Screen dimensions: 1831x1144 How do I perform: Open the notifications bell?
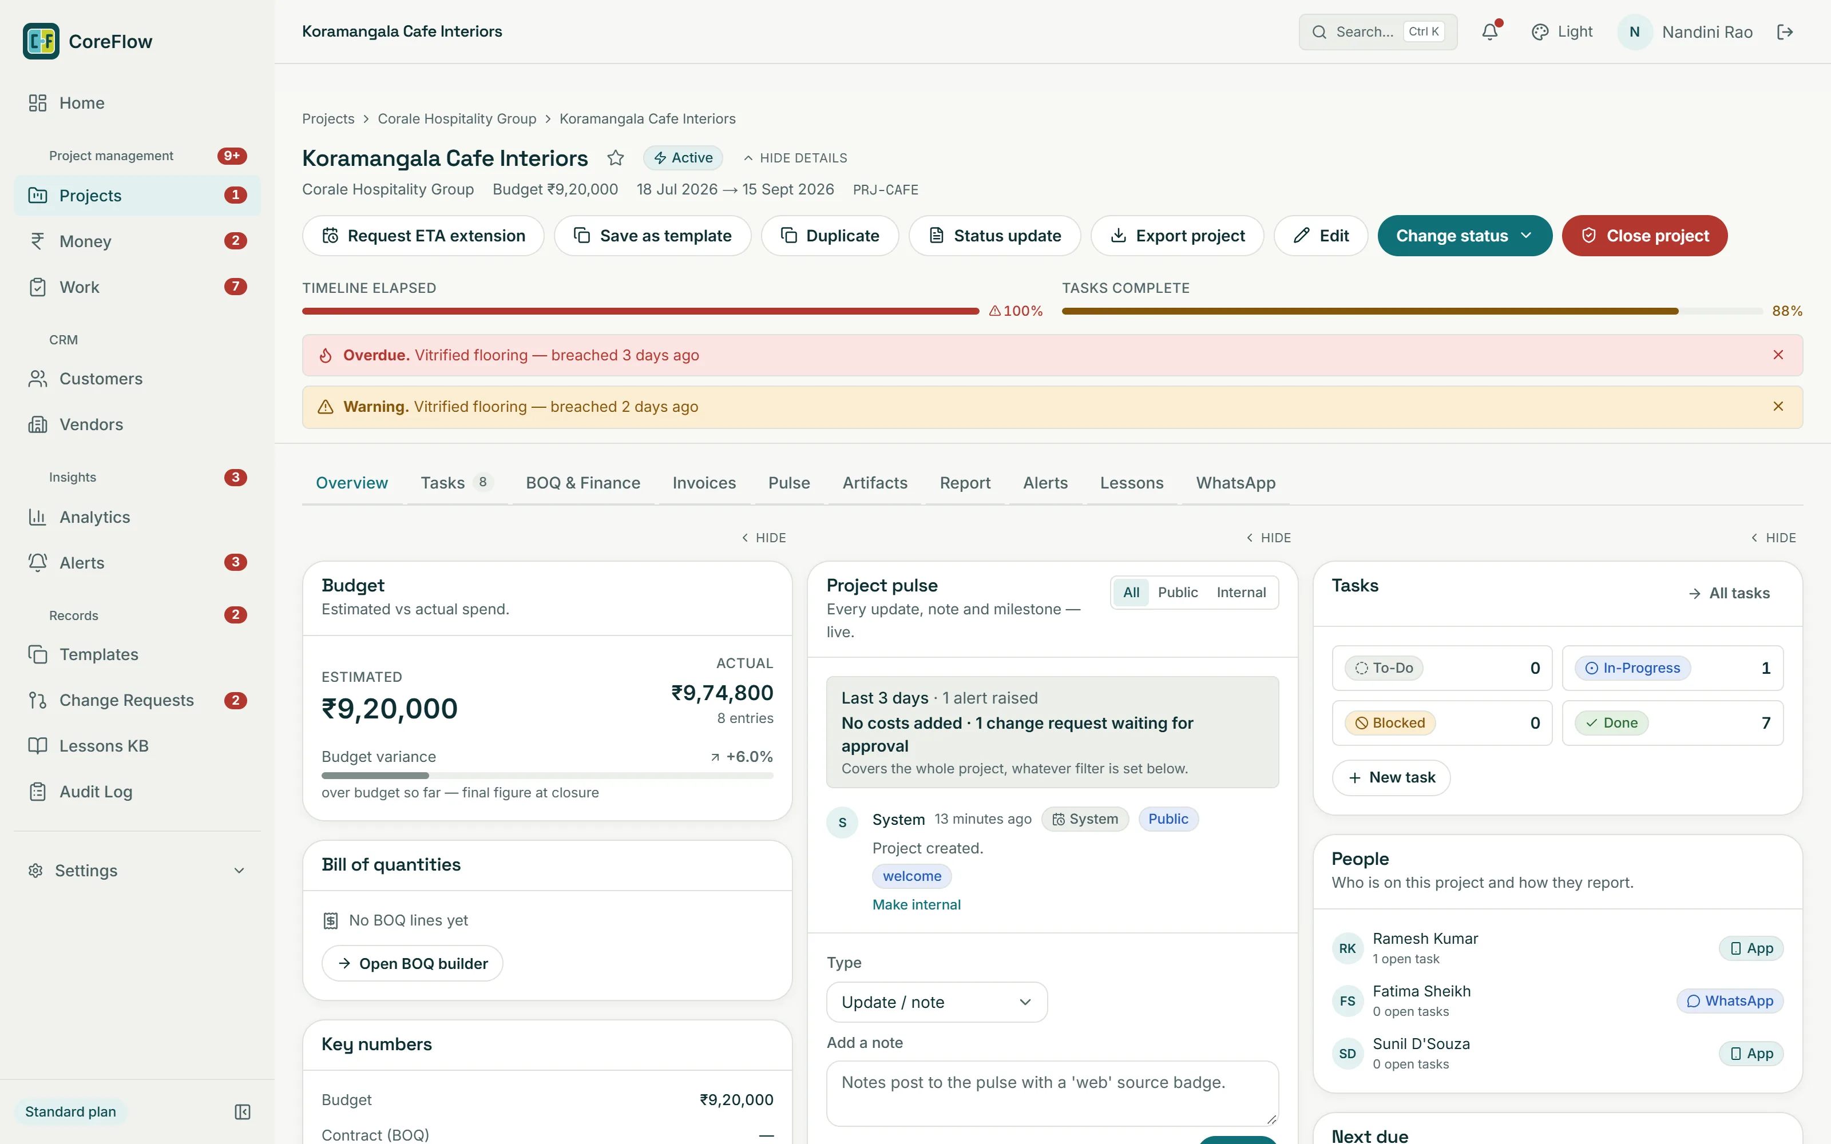click(x=1490, y=32)
